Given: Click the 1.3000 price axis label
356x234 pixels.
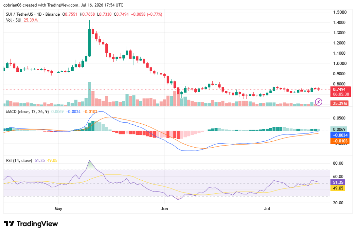Looking at the screenshot, I should pos(339,33).
